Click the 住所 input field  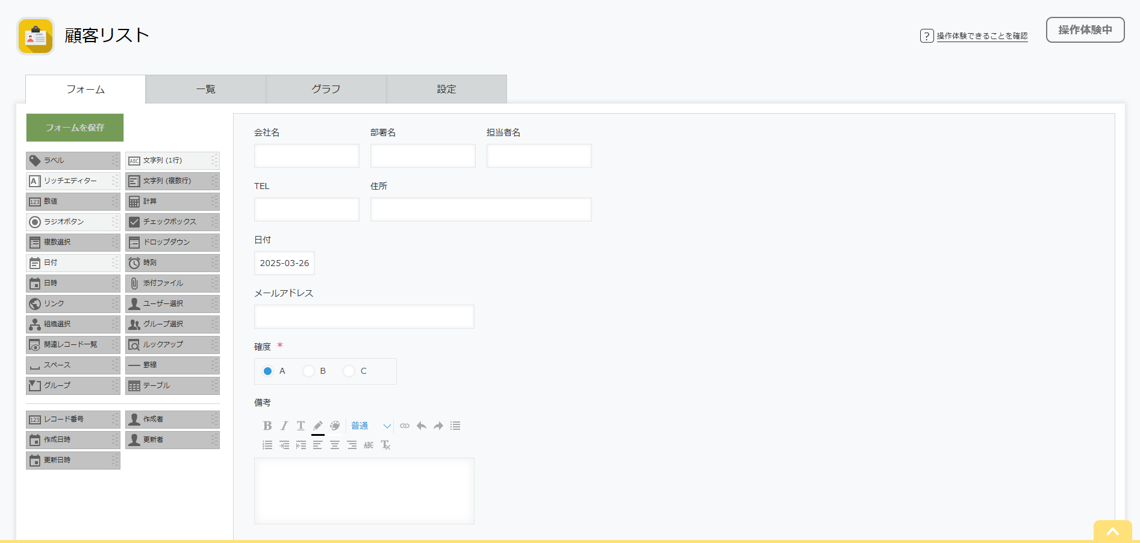coord(481,209)
